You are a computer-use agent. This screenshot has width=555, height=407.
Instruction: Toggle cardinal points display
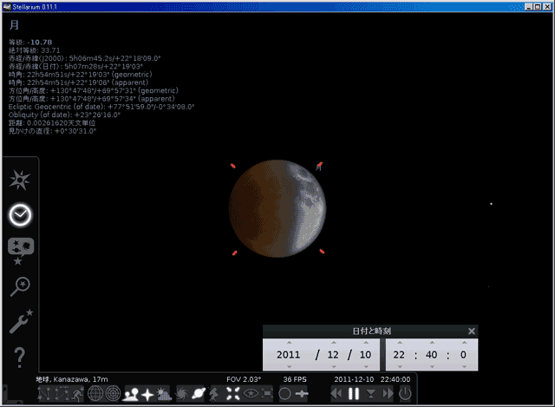click(x=148, y=394)
